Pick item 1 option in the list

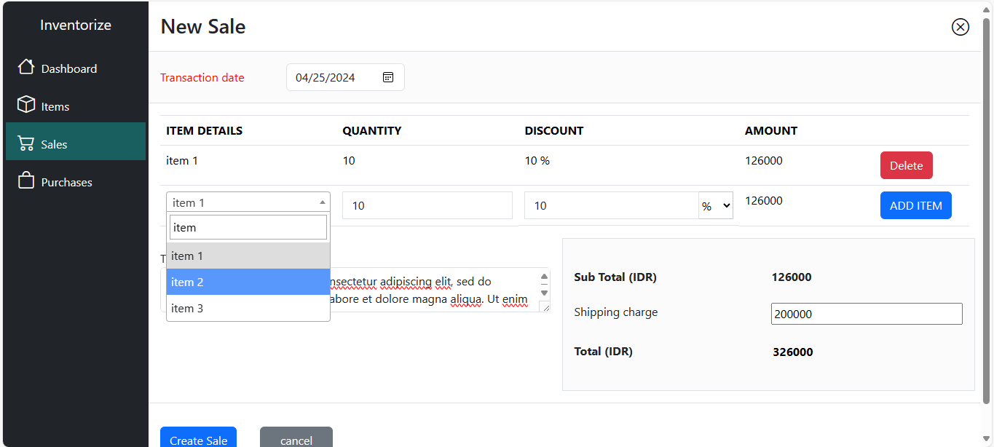pos(248,256)
